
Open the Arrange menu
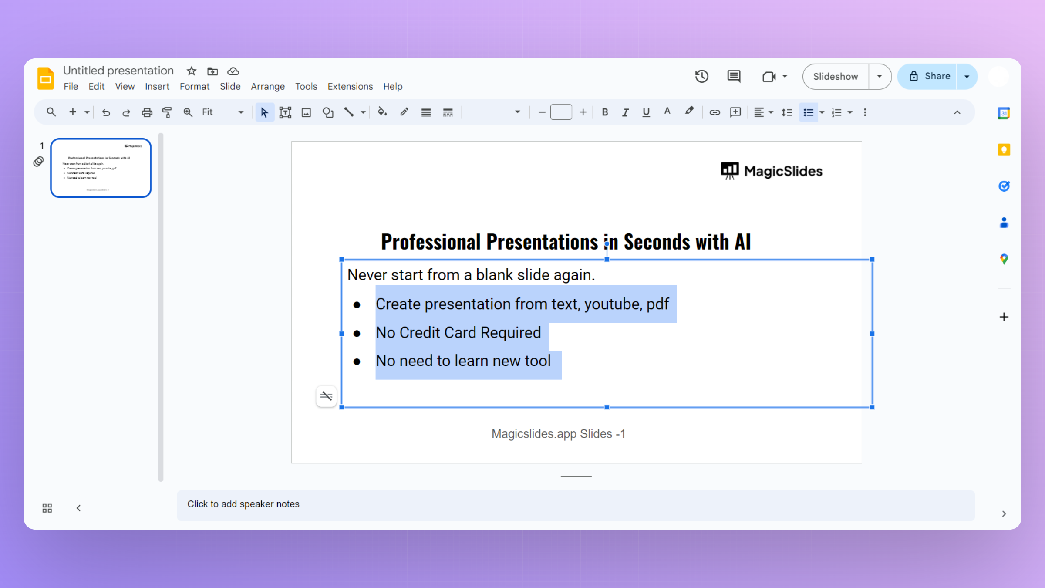pos(267,86)
